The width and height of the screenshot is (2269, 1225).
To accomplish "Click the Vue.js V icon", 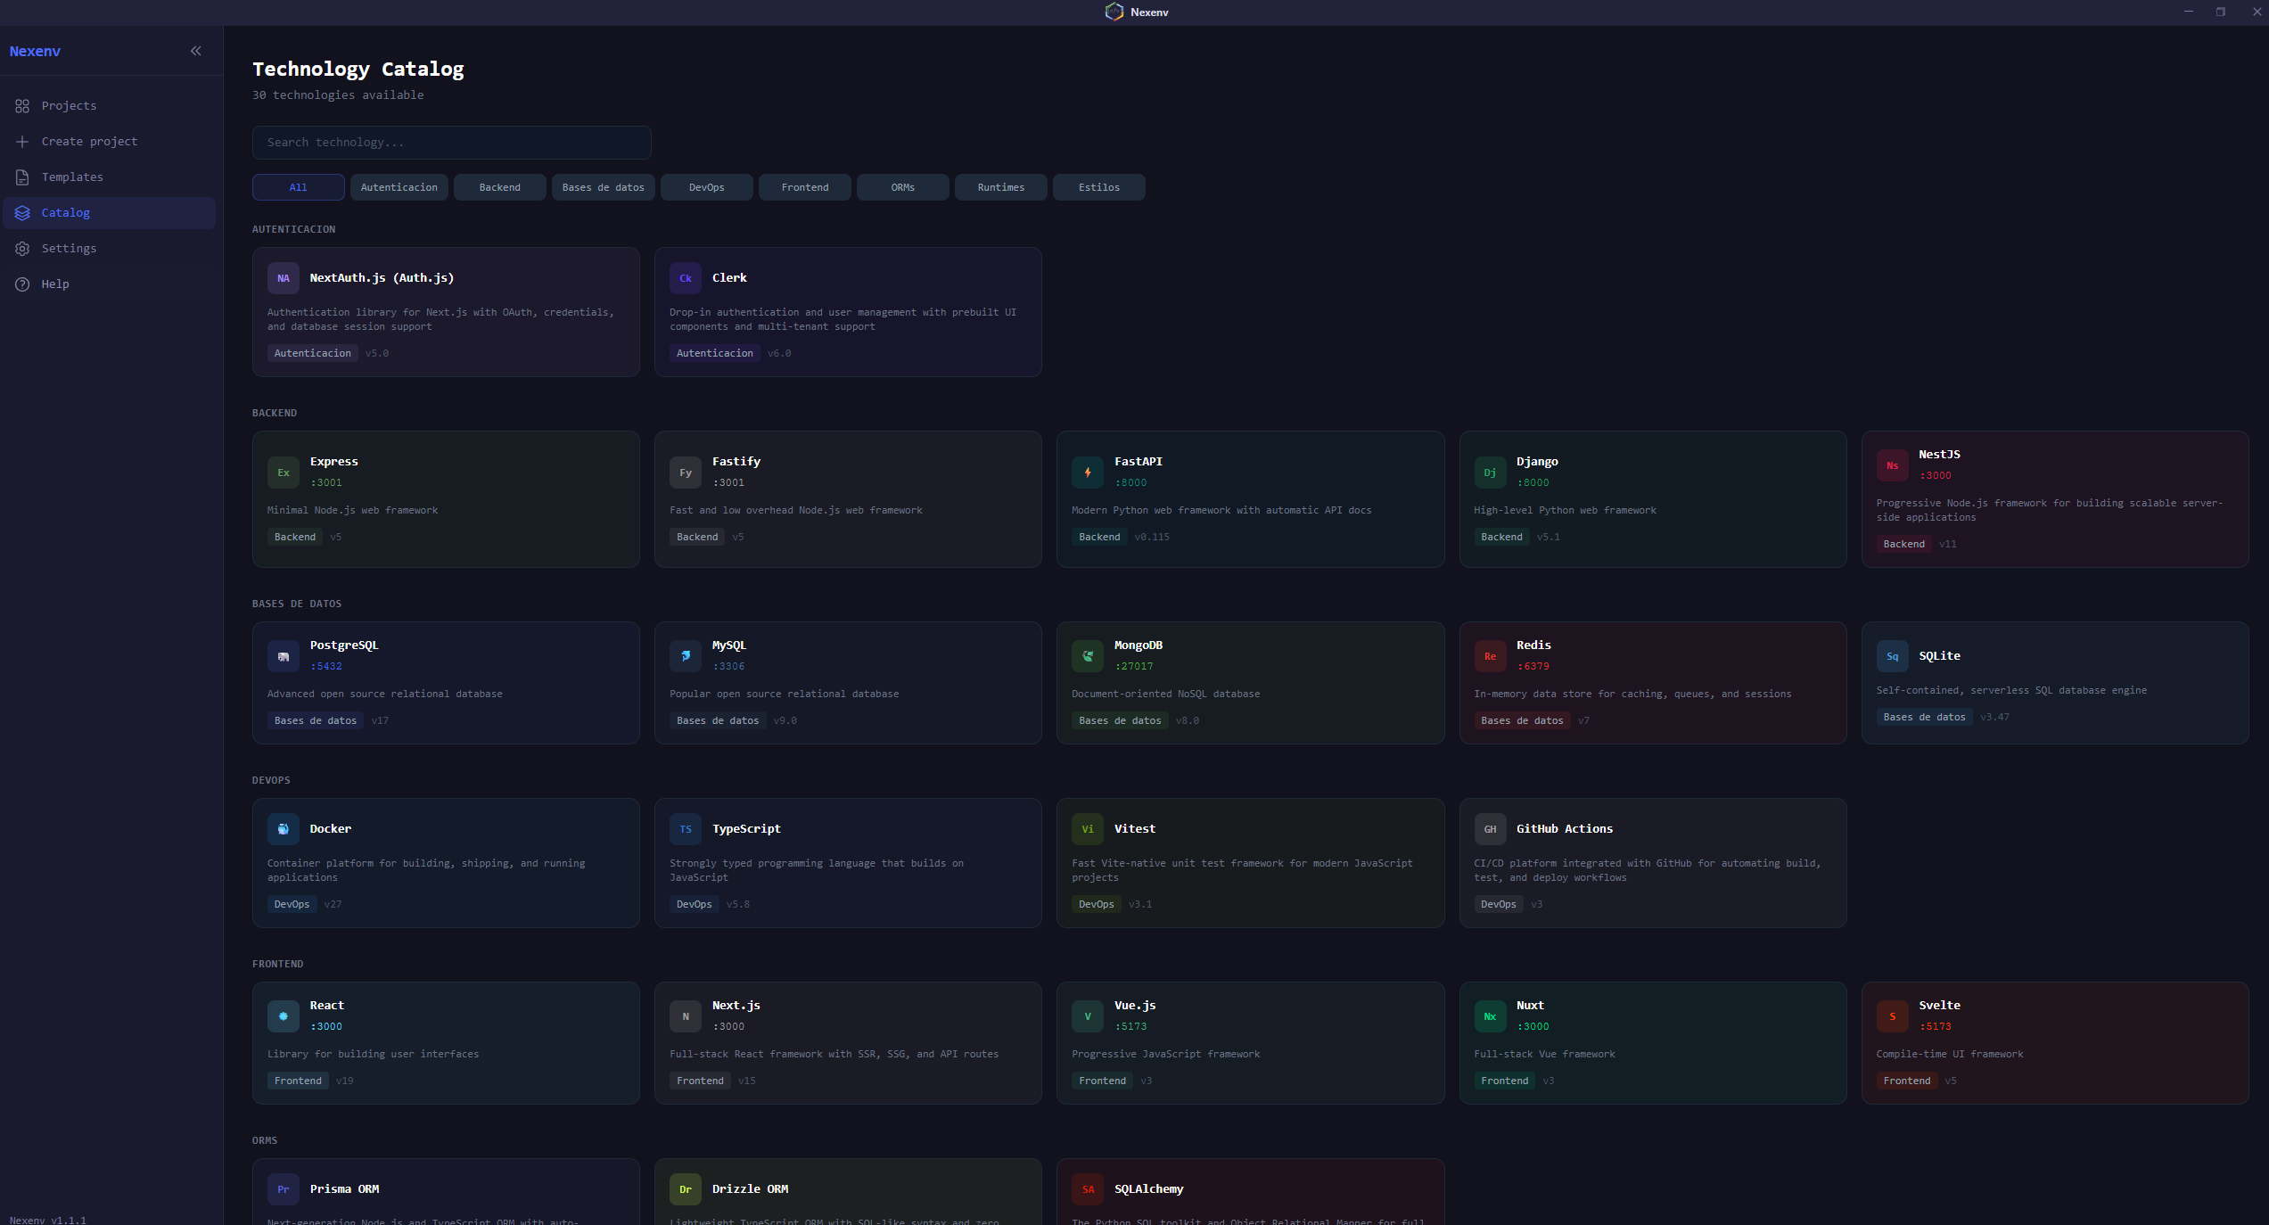I will point(1088,1016).
